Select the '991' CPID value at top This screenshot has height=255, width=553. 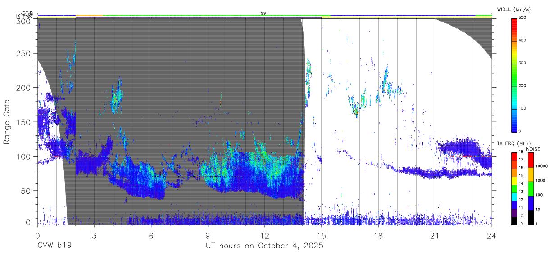265,13
